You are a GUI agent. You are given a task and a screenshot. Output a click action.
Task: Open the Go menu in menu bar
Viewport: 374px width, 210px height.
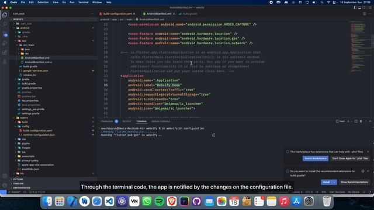click(x=64, y=2)
